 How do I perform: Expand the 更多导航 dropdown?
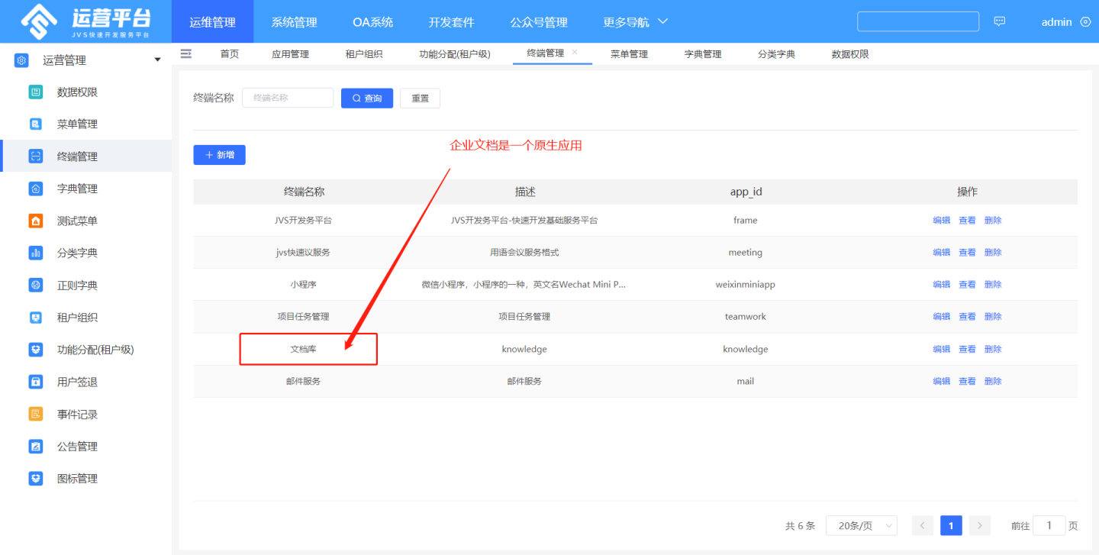point(635,22)
